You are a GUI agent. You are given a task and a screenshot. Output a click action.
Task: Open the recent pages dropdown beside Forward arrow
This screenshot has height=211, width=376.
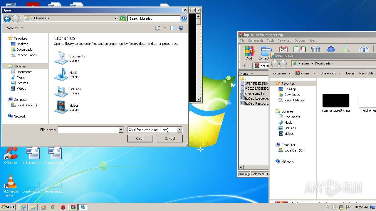(x=21, y=18)
